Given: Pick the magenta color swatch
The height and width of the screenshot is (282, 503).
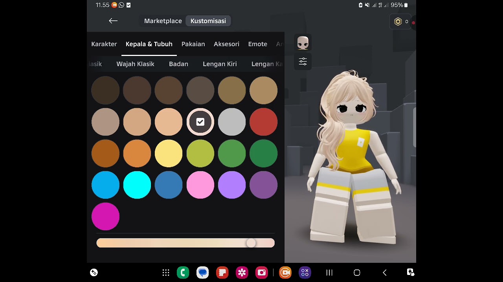Looking at the screenshot, I should coord(105,216).
